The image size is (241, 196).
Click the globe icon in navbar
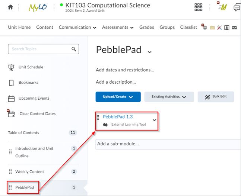(204, 27)
